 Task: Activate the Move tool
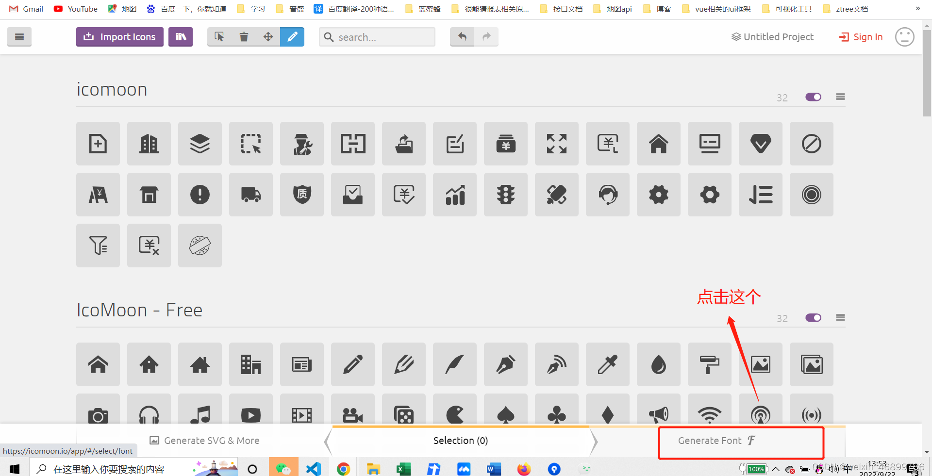268,37
